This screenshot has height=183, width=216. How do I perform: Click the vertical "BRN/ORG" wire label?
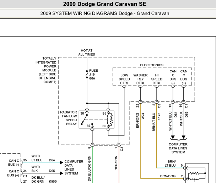(x=137, y=120)
